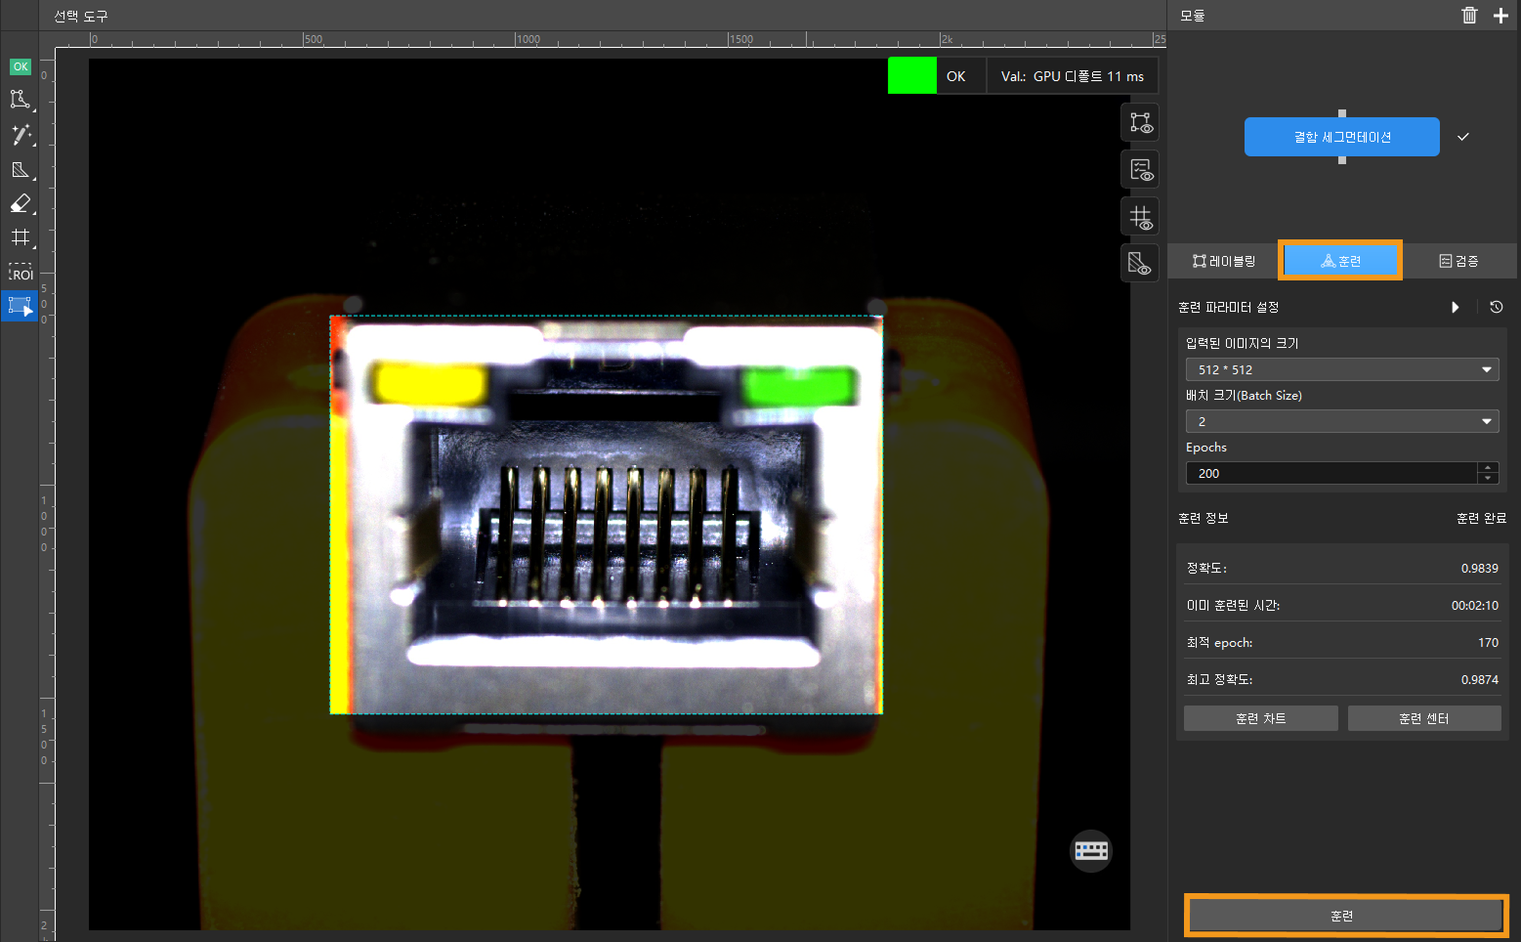Click the Epochs input field

(1331, 473)
